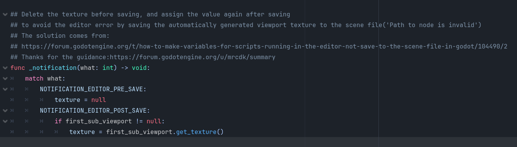
Task: Collapse the 'if first_sub_viewport != null' block
Action: click(5, 121)
